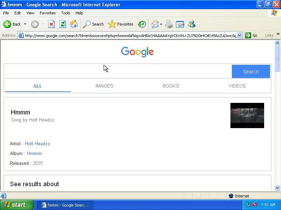This screenshot has width=281, height=210.
Task: Click the 'Song by Hott Headzz' subtitle
Action: tap(33, 120)
